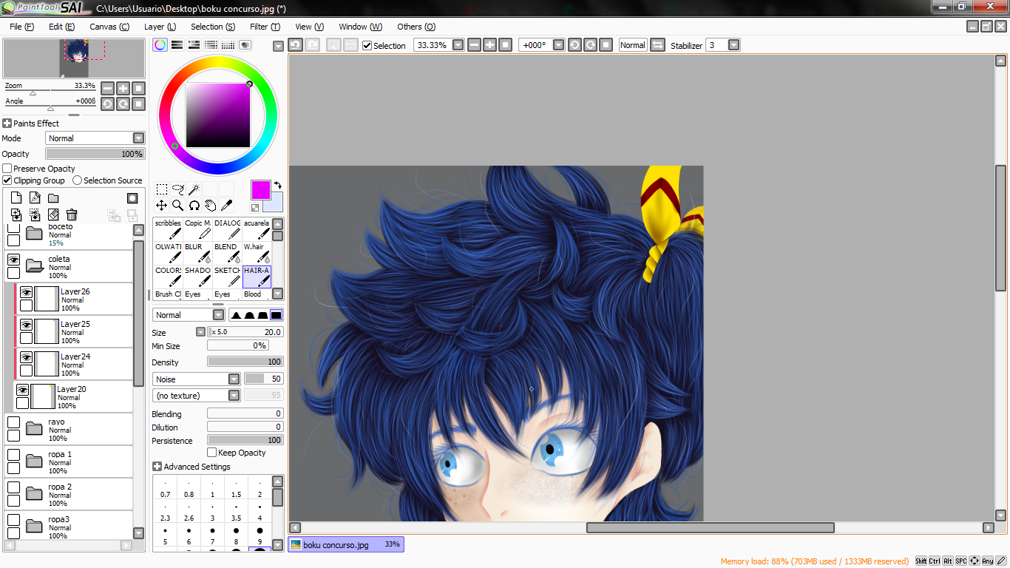Show the scratchpad panel
This screenshot has height=568, width=1010.
tap(245, 45)
